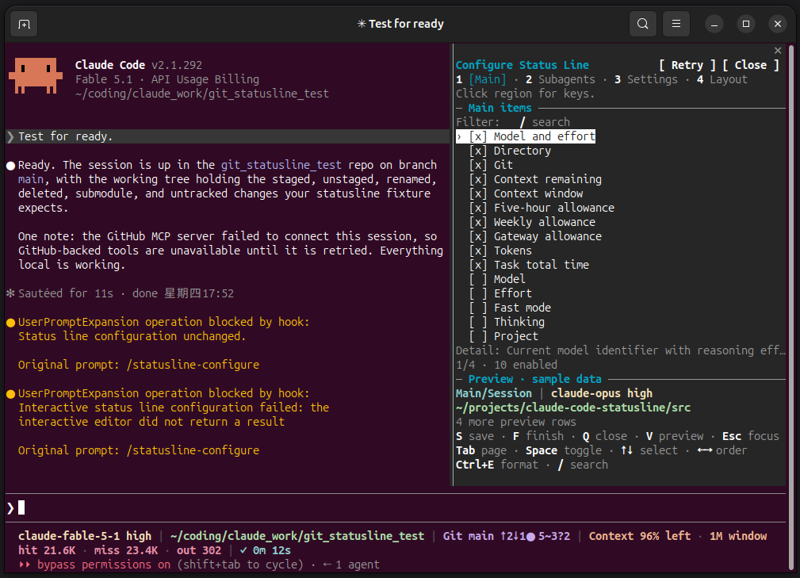The height and width of the screenshot is (578, 800).
Task: Click the Tab page shortcut
Action: (x=481, y=450)
